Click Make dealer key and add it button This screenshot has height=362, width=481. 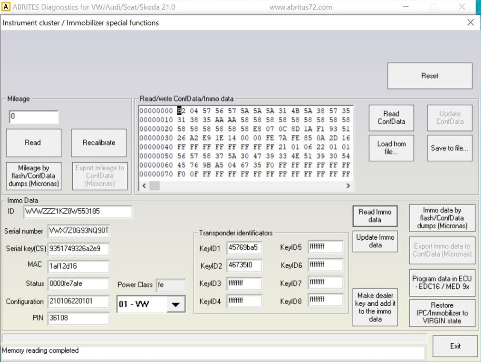pyautogui.click(x=374, y=307)
